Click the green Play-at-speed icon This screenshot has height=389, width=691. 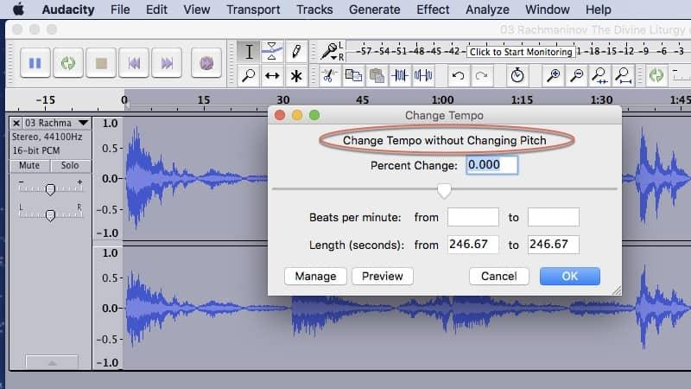[656, 75]
